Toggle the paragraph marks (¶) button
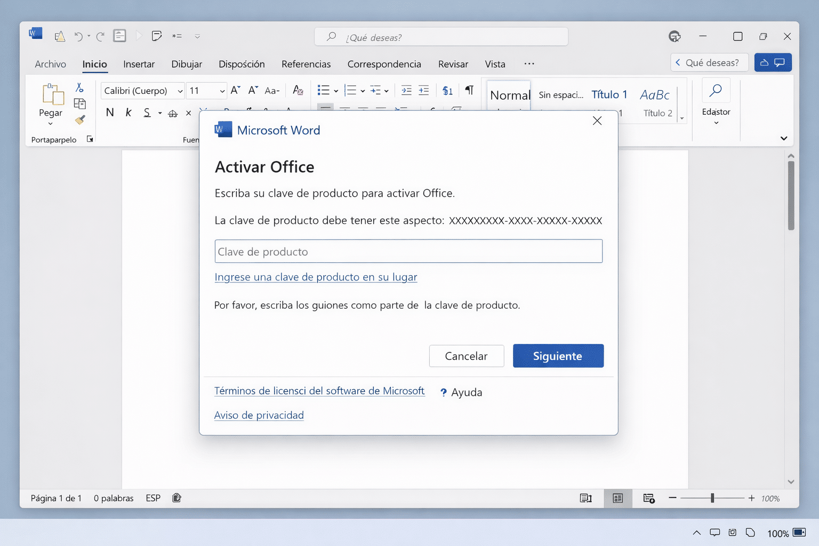Image resolution: width=819 pixels, height=546 pixels. [x=469, y=90]
